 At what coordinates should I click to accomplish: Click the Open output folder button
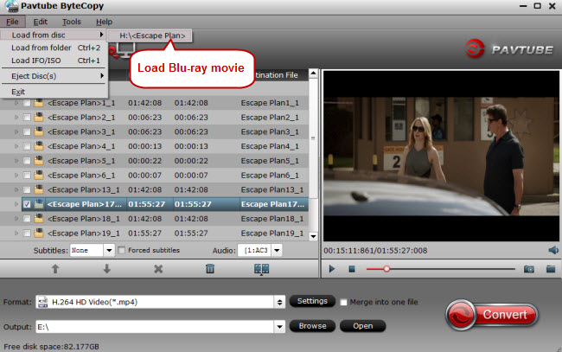pos(363,326)
